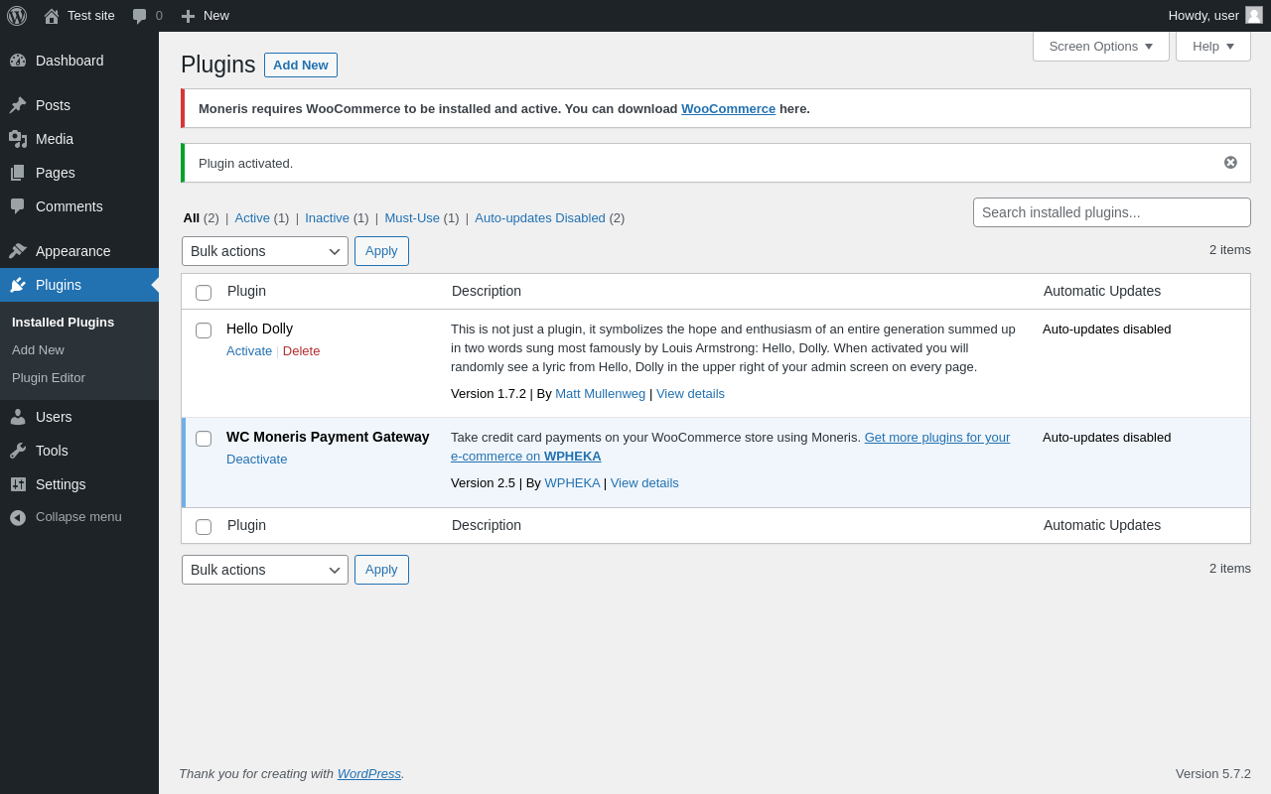Screen dimensions: 1271x794
Task: Click the Media library icon
Action: click(18, 139)
